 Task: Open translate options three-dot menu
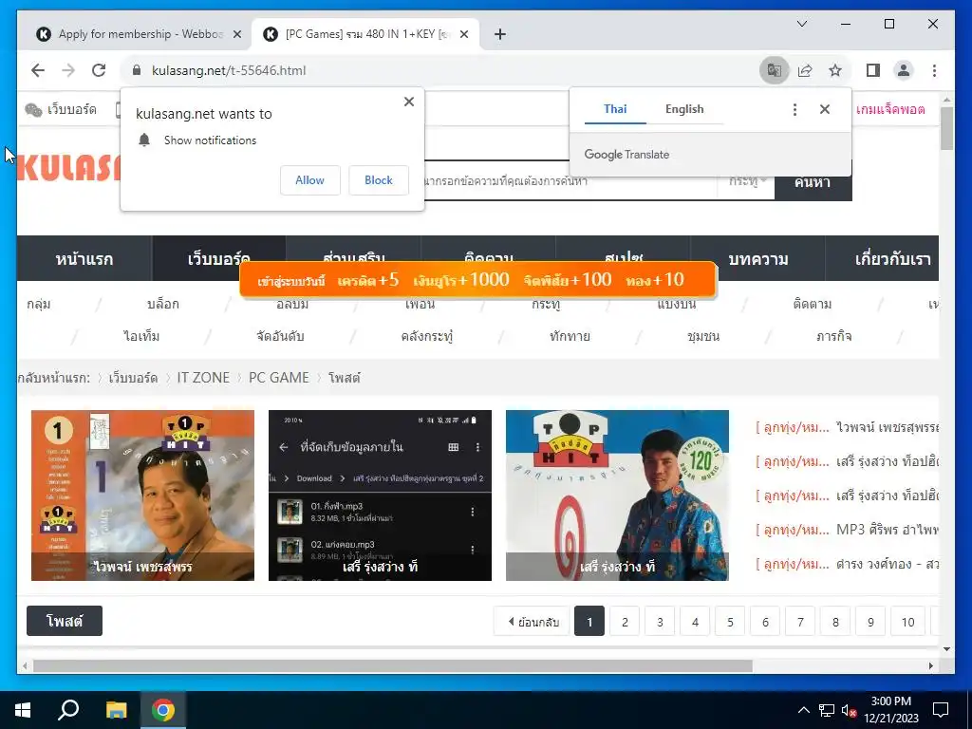click(x=794, y=109)
